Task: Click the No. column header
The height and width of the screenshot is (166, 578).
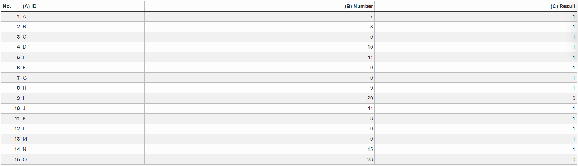Action: coord(11,6)
